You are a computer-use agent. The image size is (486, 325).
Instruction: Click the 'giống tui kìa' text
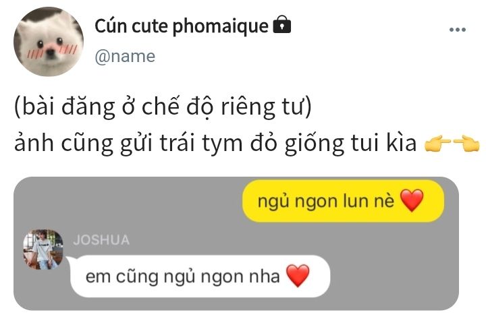pos(350,144)
